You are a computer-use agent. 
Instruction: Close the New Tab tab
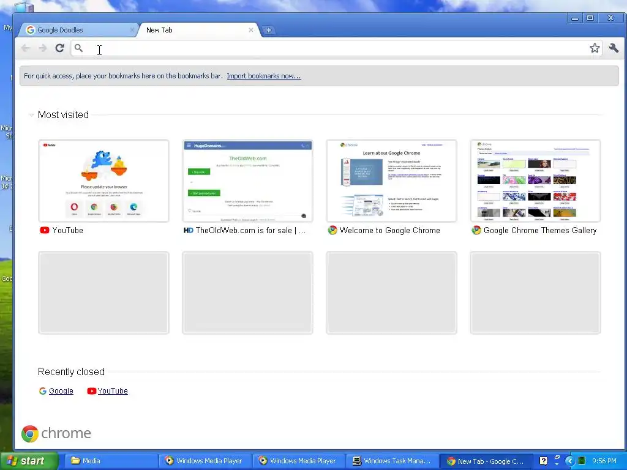click(x=250, y=30)
